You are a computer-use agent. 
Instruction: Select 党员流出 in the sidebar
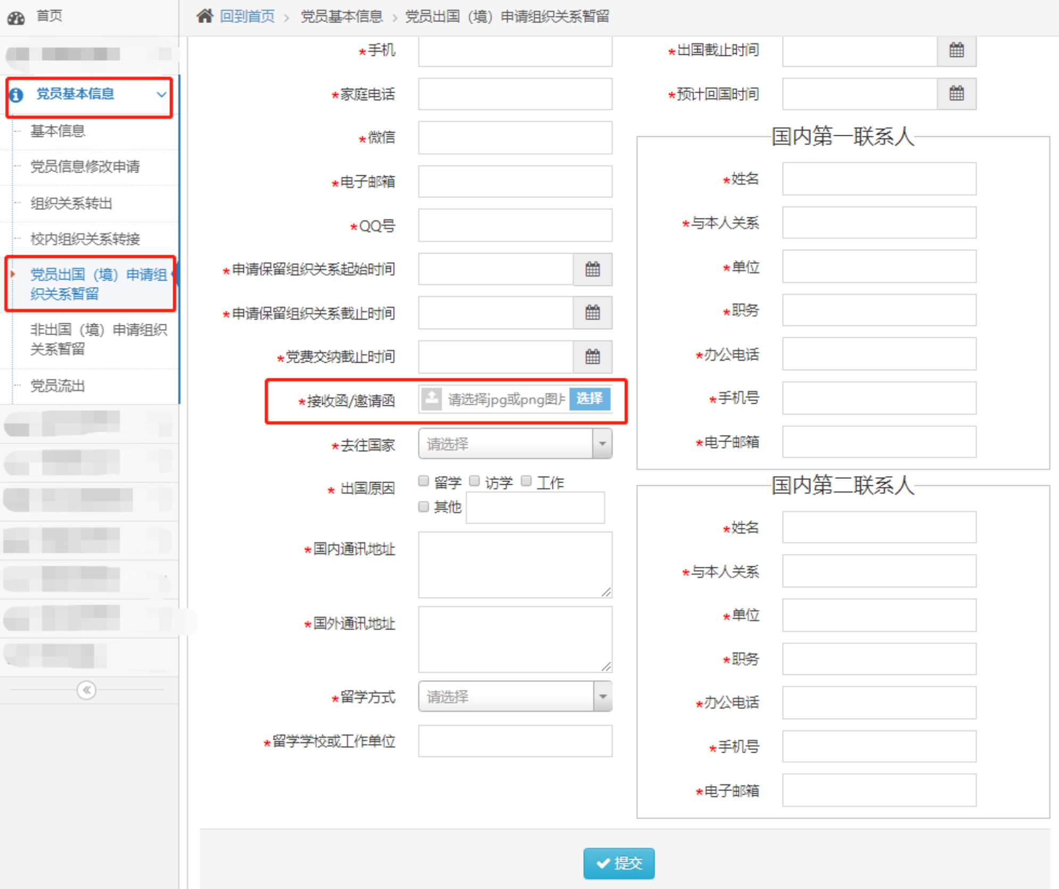[x=57, y=386]
